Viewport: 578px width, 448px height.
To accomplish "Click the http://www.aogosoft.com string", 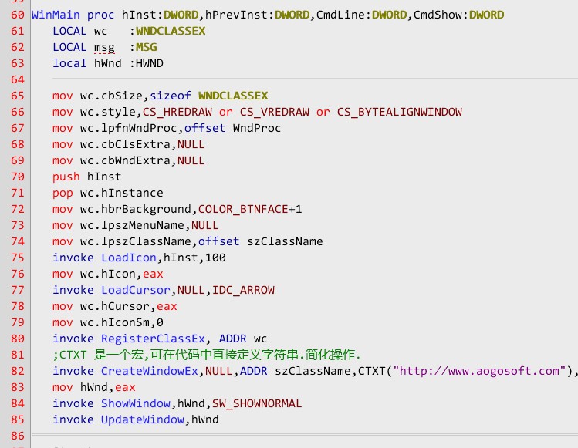I will coord(479,372).
